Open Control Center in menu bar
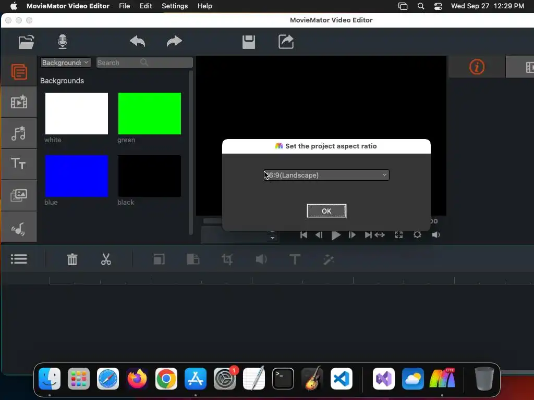The image size is (534, 400). [438, 6]
